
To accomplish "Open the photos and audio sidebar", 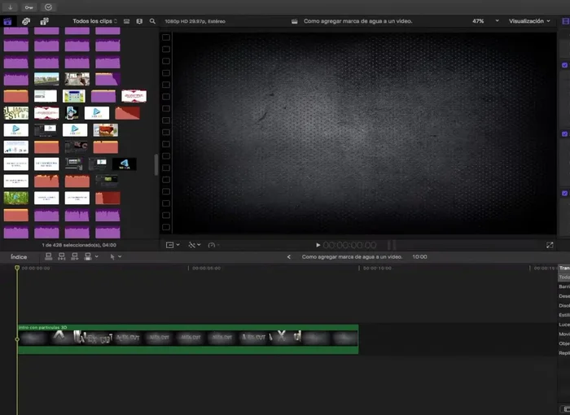I will (26, 21).
